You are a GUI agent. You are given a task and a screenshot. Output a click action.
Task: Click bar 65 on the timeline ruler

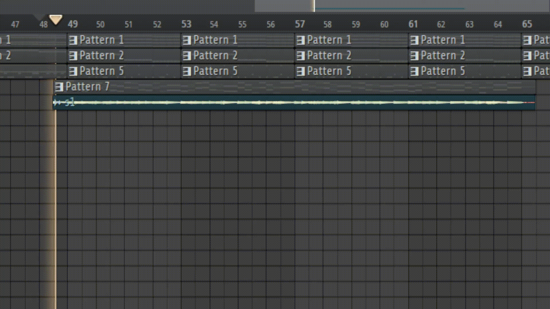(527, 24)
